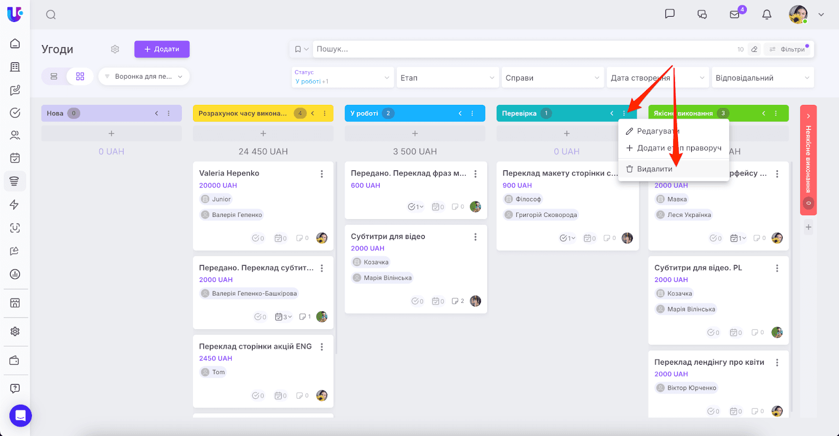Open the contacts sidebar icon
Screen dimensions: 839x436
(15, 135)
